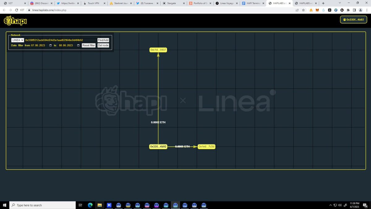
Task: Reload the page
Action: click(16, 10)
